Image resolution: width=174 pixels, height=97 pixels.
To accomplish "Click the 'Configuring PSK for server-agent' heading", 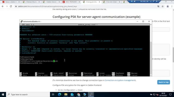I will point(96,17).
